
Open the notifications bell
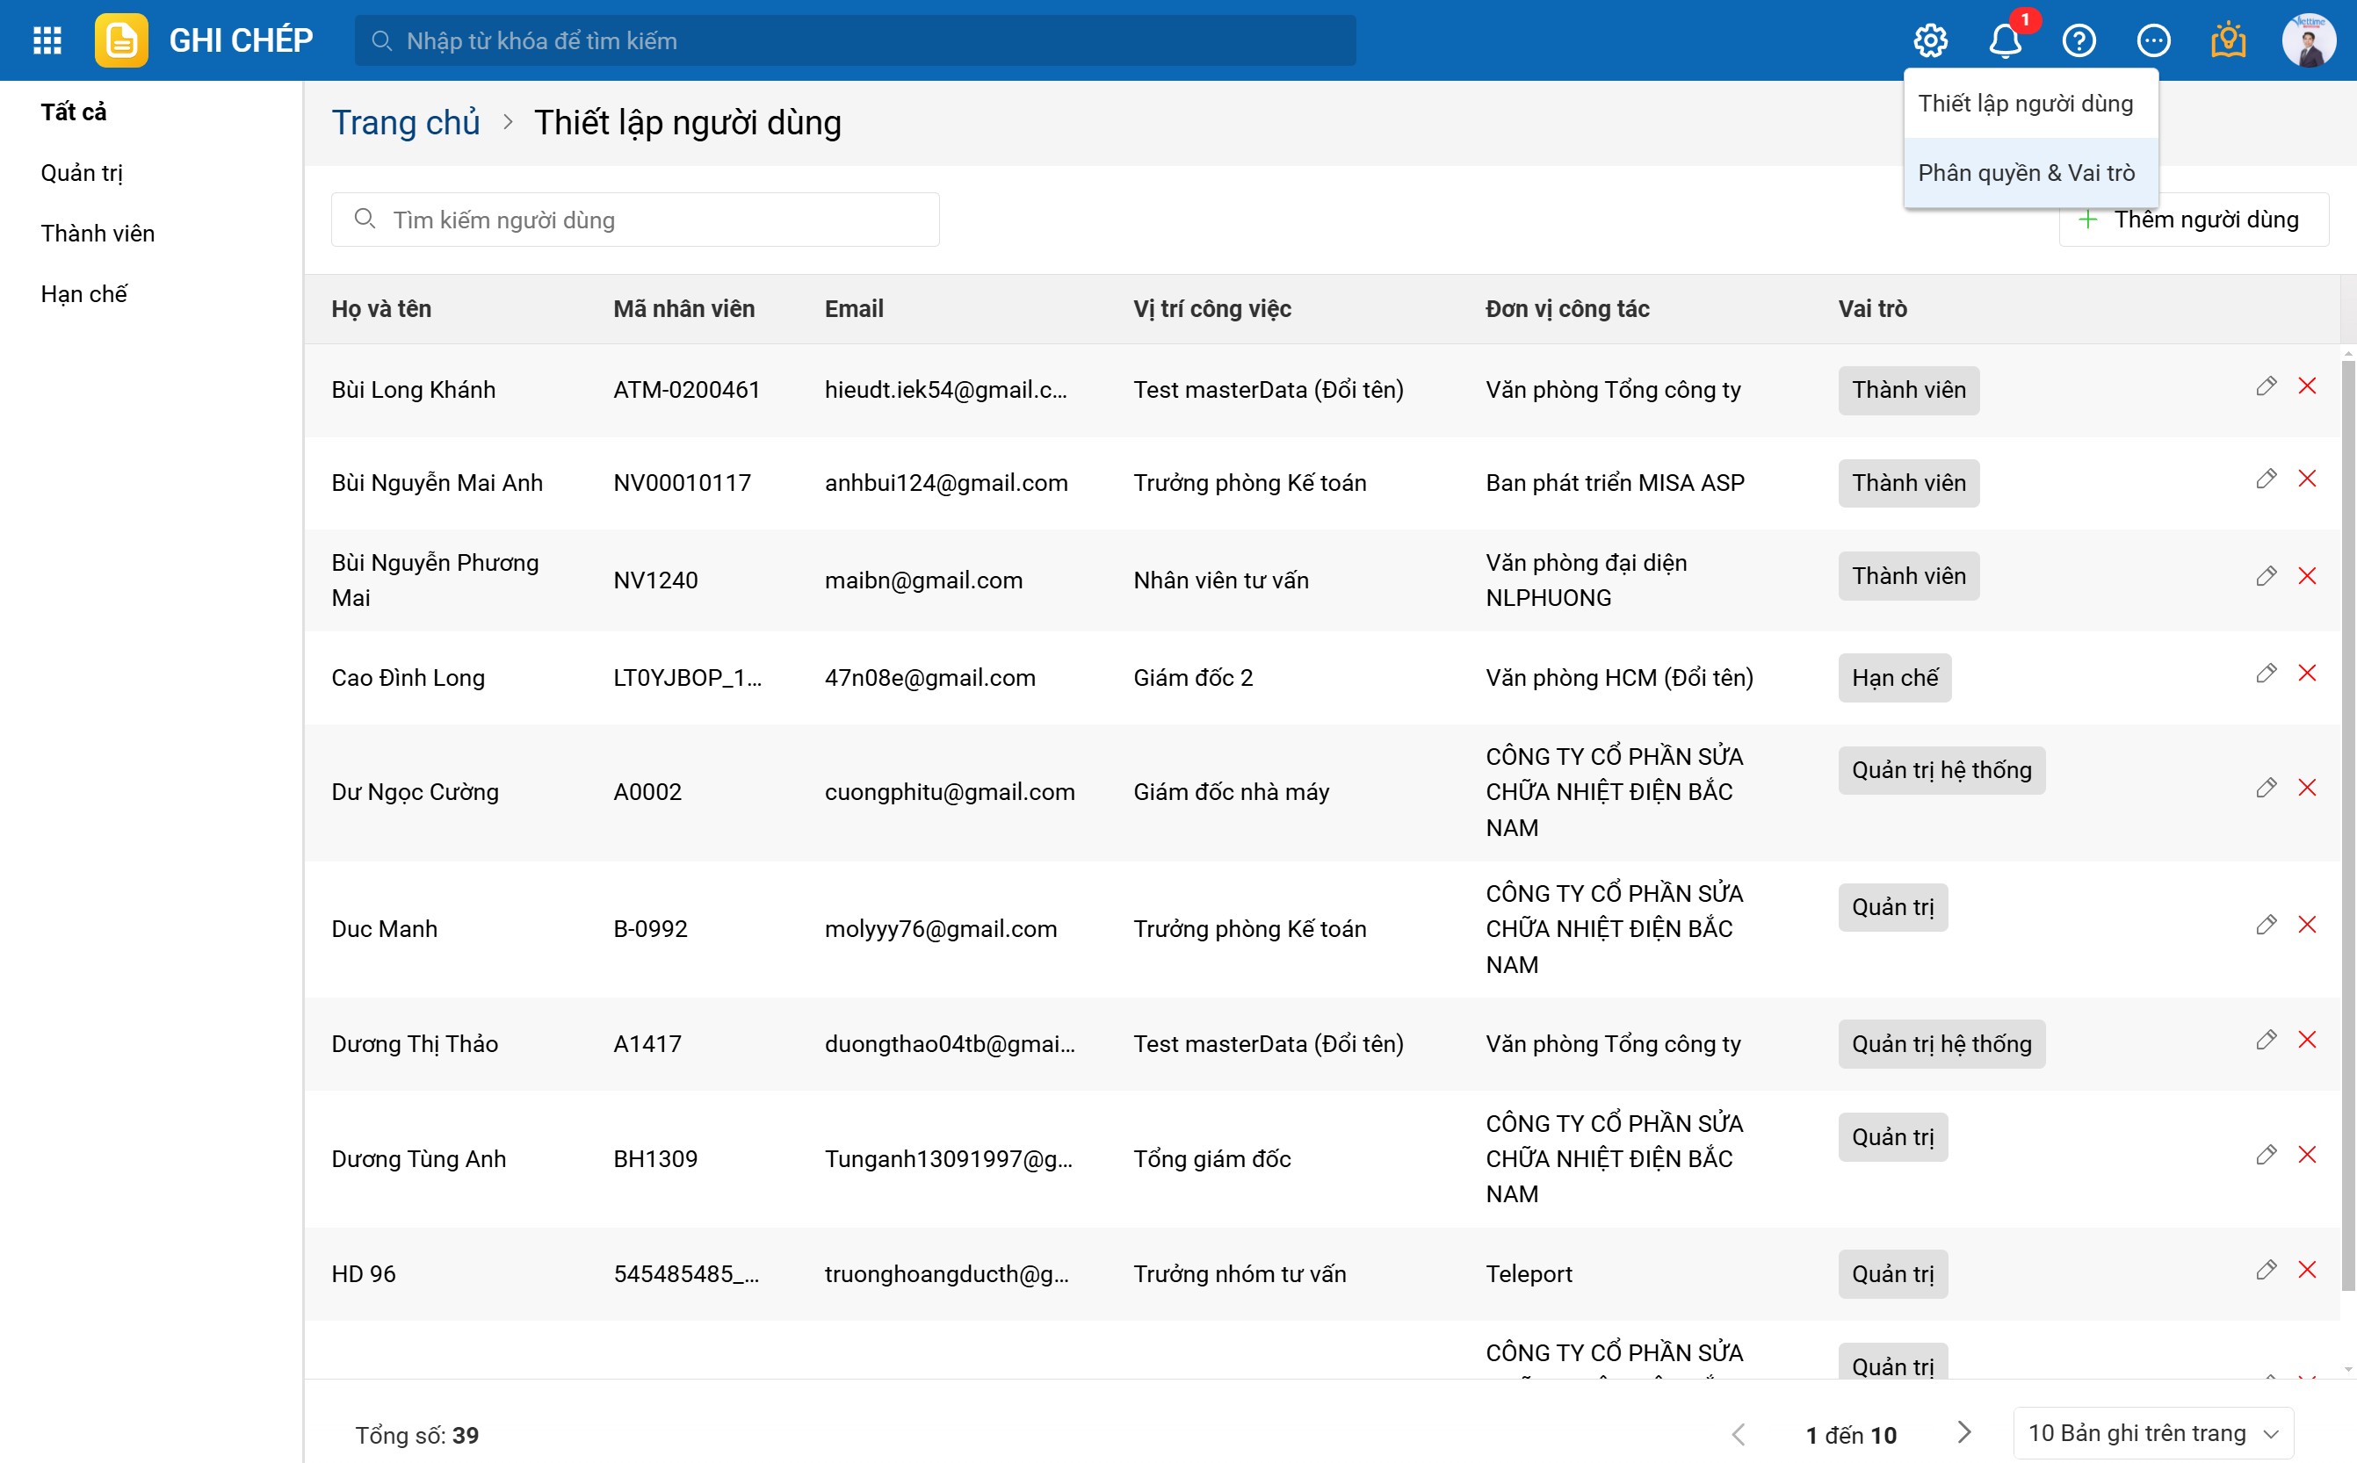click(2004, 40)
